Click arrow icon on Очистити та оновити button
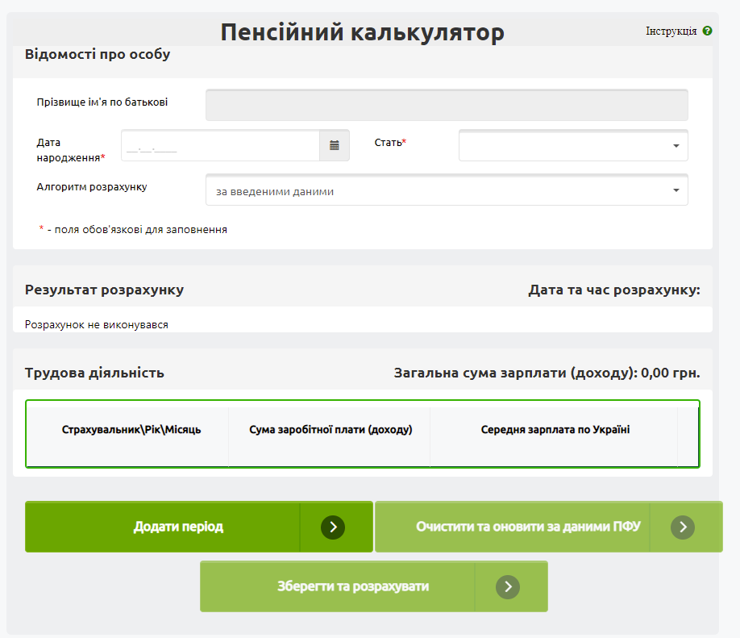 click(682, 527)
